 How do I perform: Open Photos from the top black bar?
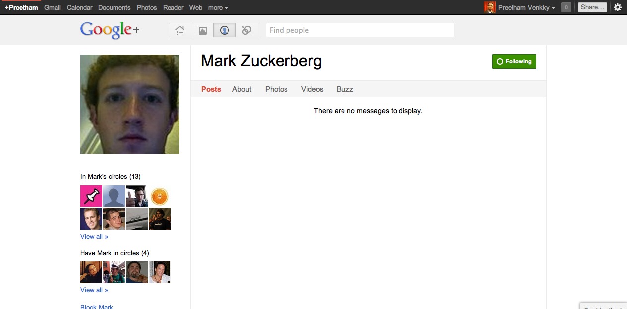(147, 7)
